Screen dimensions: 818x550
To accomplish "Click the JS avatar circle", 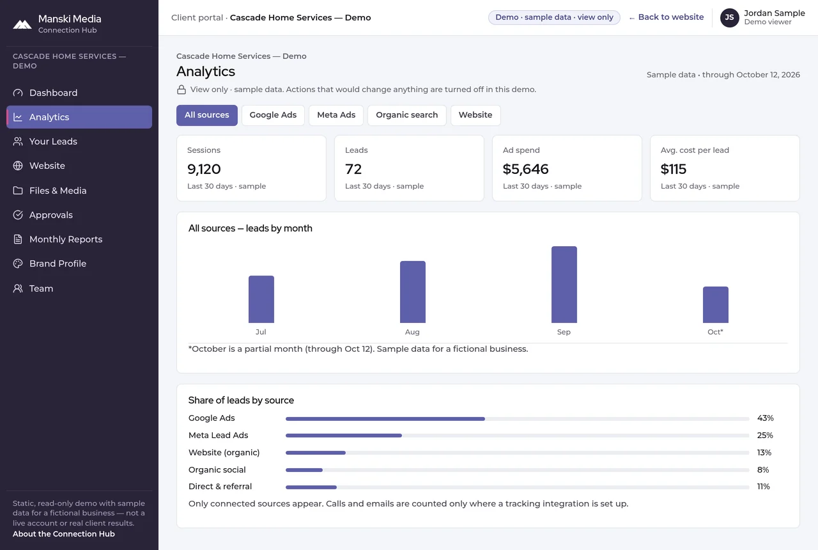I will [730, 17].
